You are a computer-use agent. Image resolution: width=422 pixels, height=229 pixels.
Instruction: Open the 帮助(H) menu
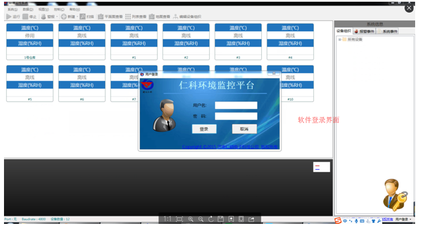pyautogui.click(x=74, y=9)
